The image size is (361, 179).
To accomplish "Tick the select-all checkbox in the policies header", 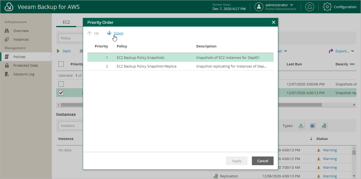I will pyautogui.click(x=61, y=64).
